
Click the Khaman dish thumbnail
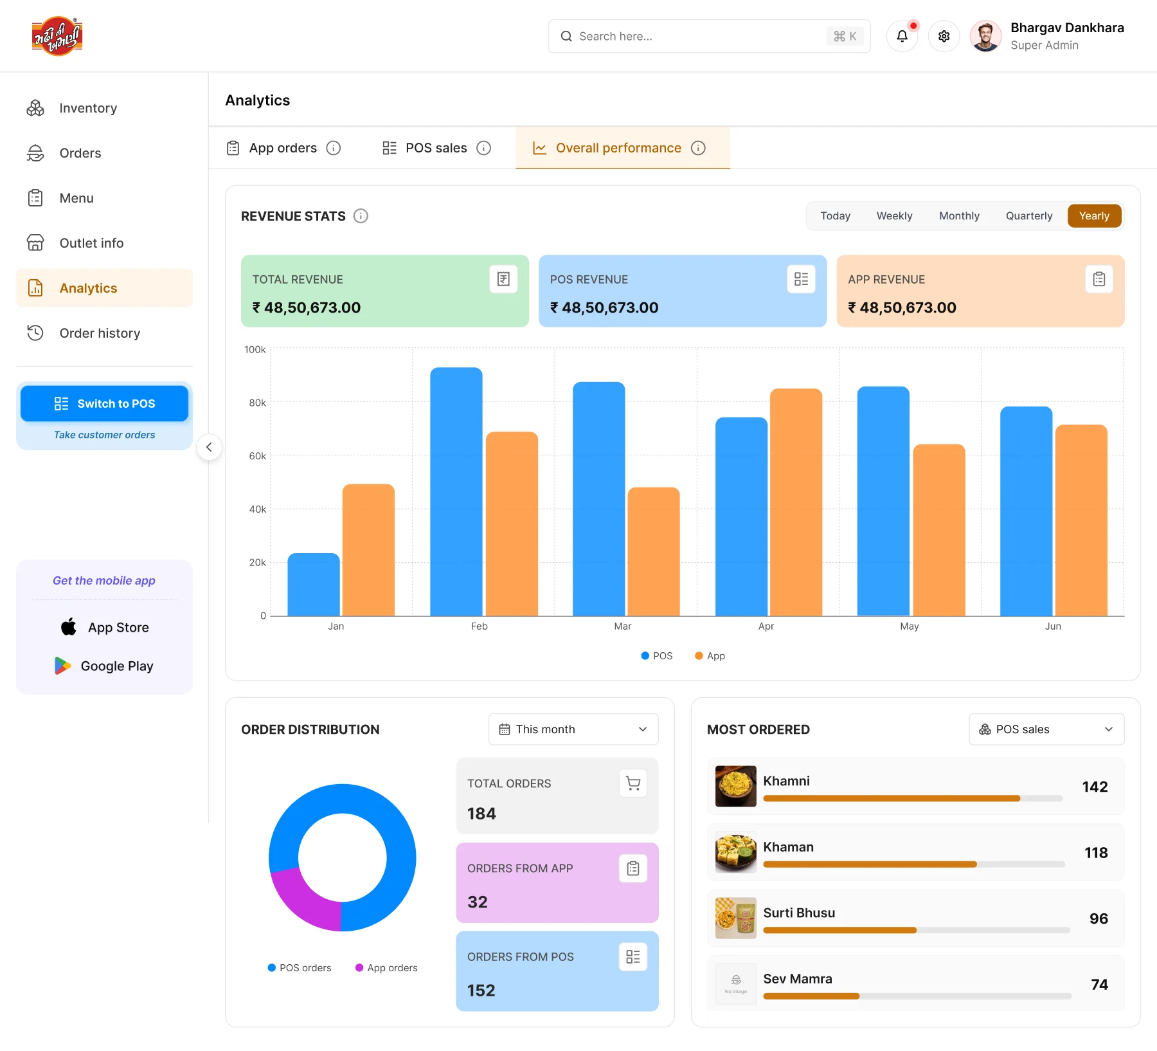click(x=735, y=852)
